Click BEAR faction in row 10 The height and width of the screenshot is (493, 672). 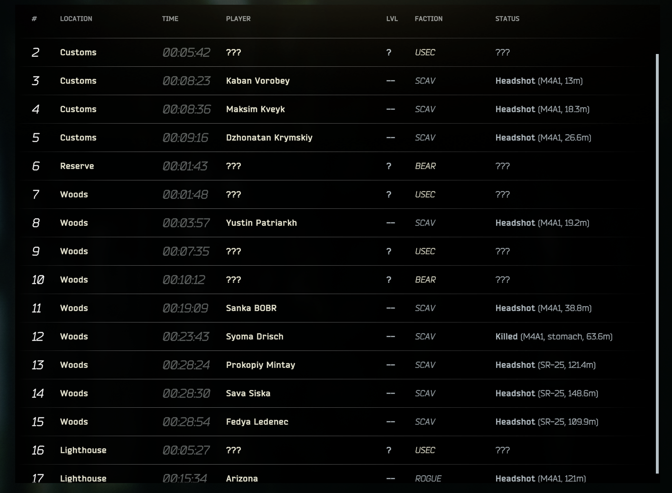425,280
